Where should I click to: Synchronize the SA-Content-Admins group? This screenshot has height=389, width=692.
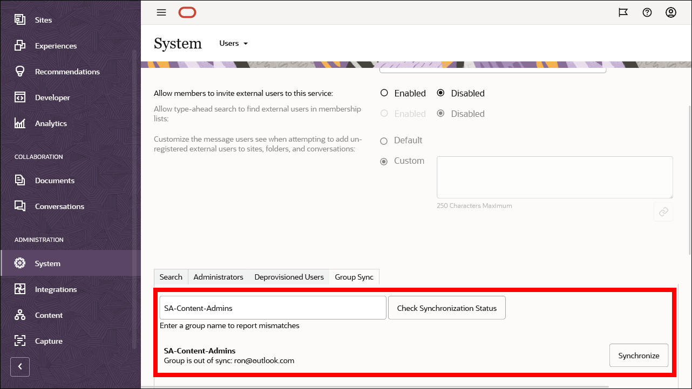639,355
